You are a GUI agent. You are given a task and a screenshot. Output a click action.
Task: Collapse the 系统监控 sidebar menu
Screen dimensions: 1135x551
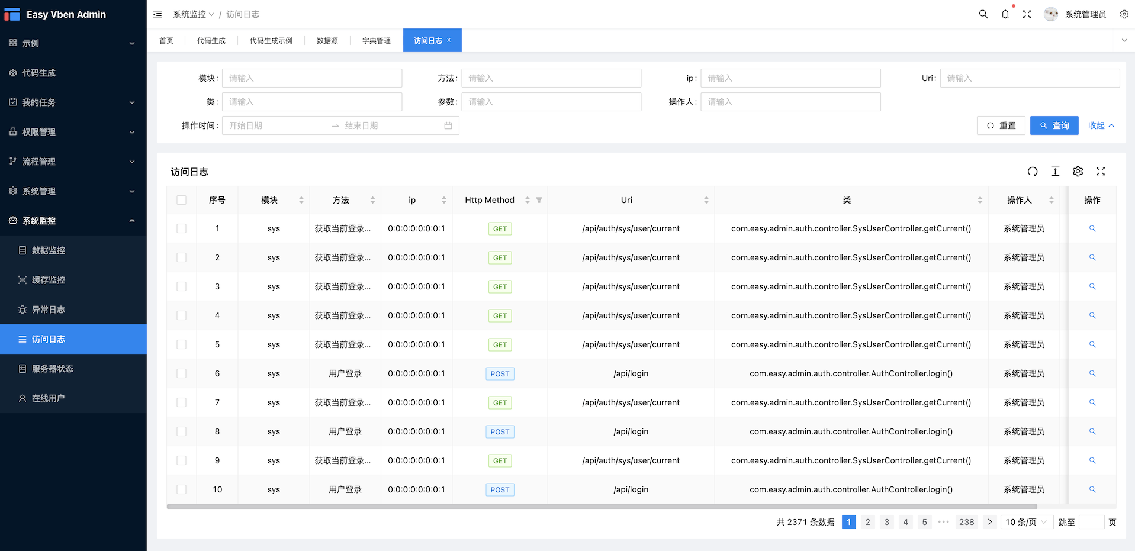click(x=73, y=221)
